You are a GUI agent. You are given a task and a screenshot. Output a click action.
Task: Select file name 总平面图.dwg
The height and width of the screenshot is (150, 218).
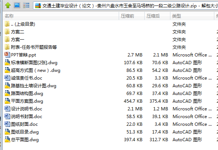(25, 140)
